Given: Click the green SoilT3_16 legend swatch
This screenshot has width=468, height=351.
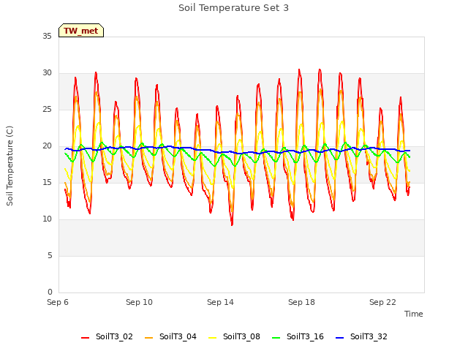Looking at the screenshot, I should point(276,338).
